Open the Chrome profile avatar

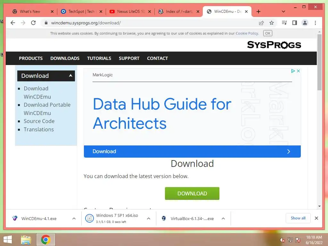point(305,23)
